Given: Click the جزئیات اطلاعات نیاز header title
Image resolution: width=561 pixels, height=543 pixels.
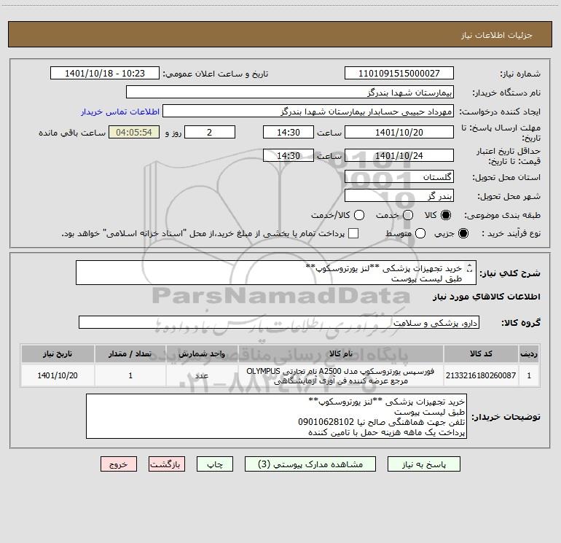Looking at the screenshot, I should tap(497, 35).
